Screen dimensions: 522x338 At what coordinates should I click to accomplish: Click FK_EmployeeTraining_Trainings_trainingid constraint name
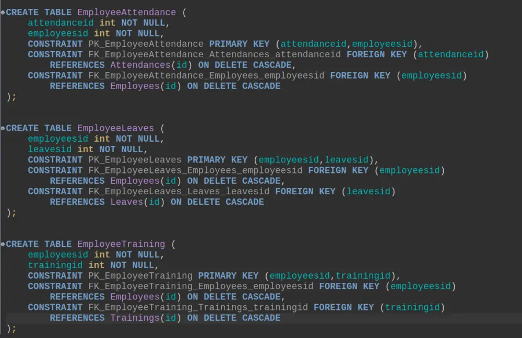(x=198, y=307)
